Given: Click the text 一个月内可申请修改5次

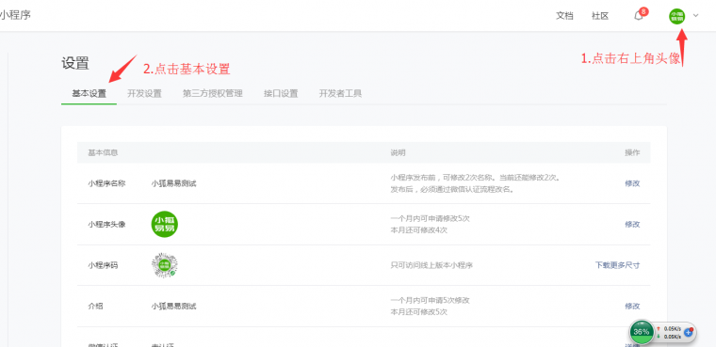Looking at the screenshot, I should point(431,218).
